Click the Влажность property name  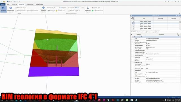pos(137,44)
